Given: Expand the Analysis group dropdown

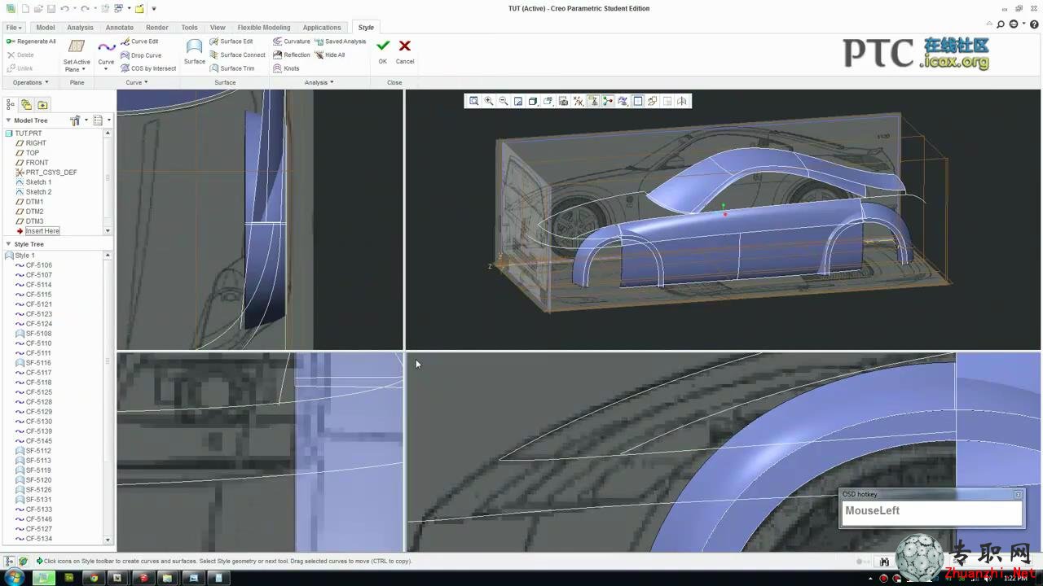Looking at the screenshot, I should 319,82.
